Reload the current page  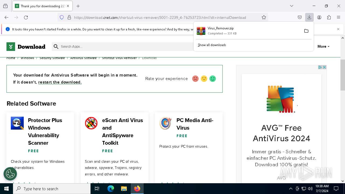coord(26,17)
